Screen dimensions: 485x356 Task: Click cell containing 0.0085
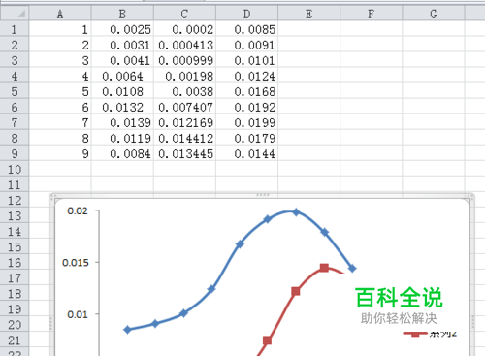246,29
